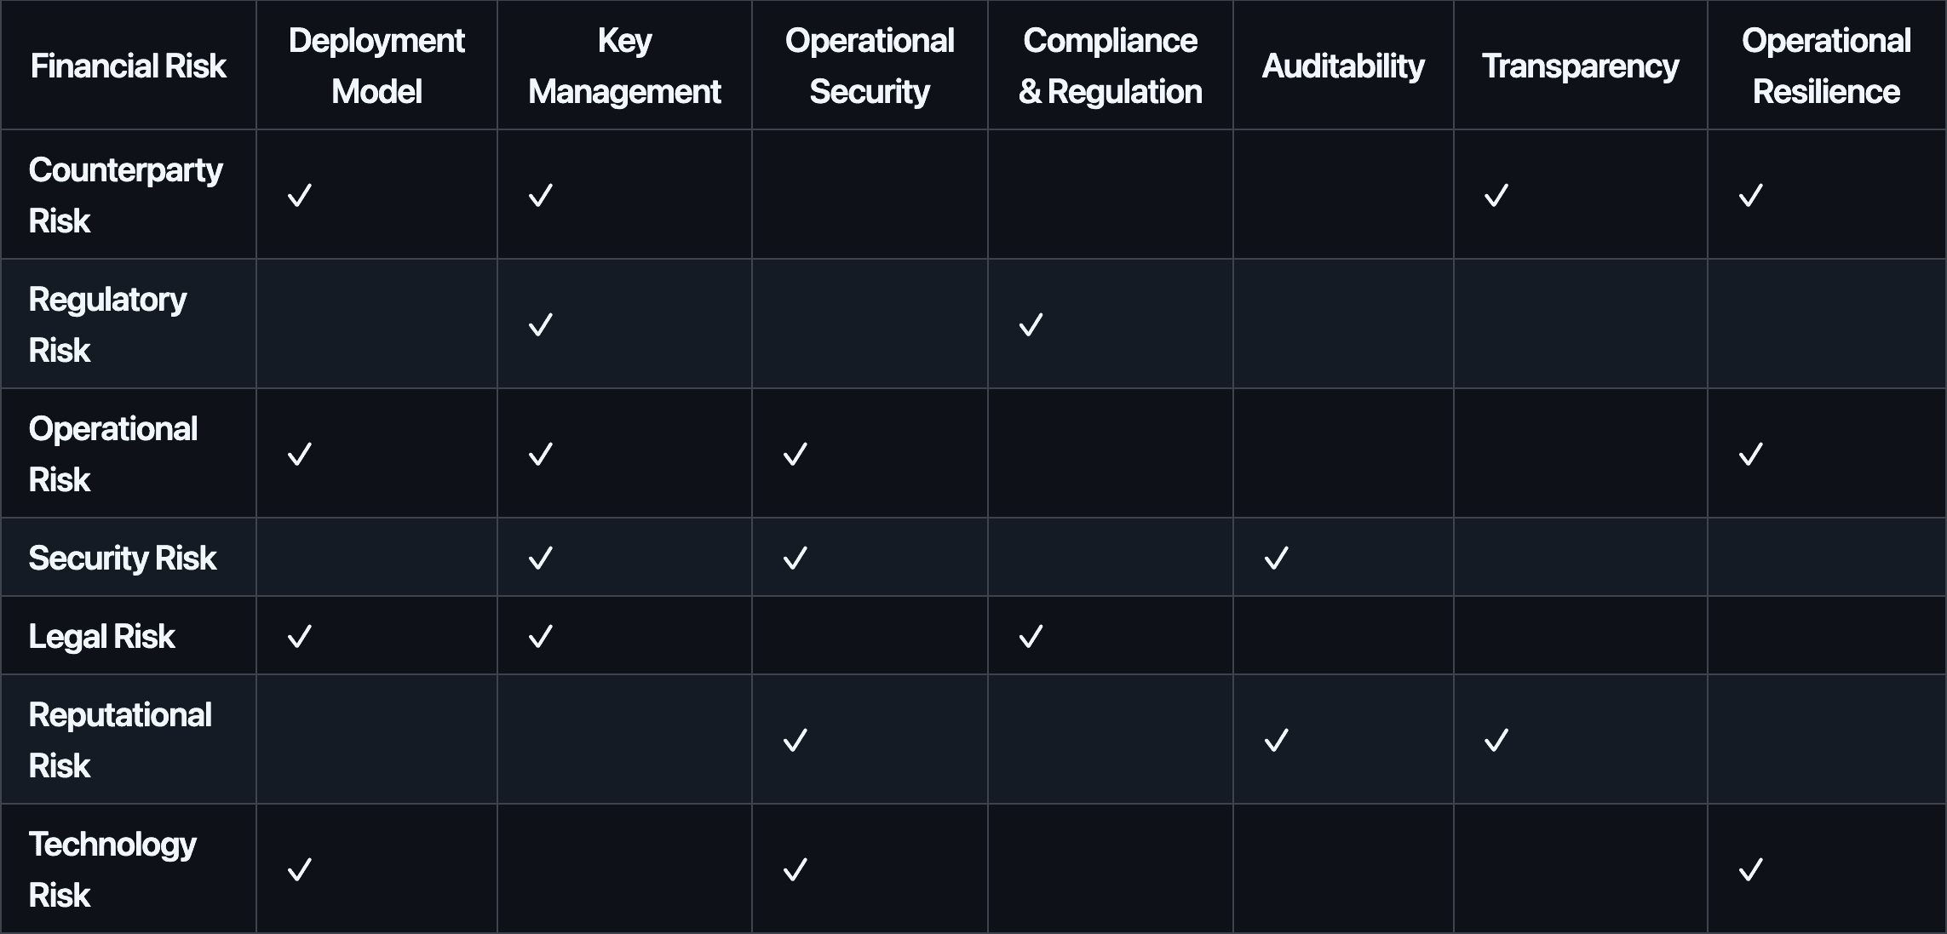Click the empty Regulatory Risk Transparency cell
Viewport: 1947px width, 934px height.
tap(1580, 324)
